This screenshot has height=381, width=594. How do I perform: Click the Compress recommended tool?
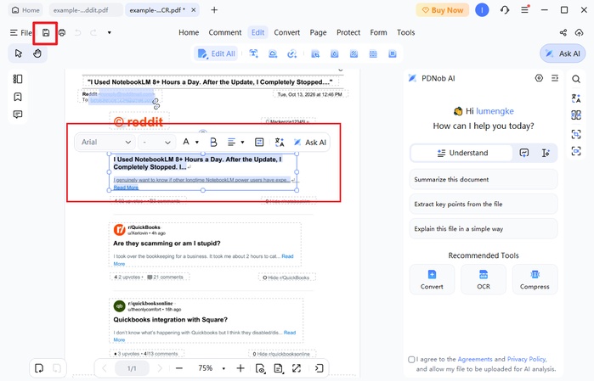[535, 279]
